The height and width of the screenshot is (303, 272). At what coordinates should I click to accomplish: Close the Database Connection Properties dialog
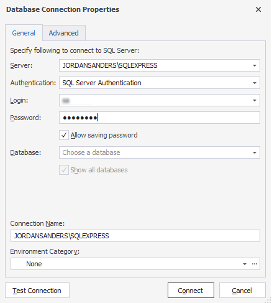258,9
